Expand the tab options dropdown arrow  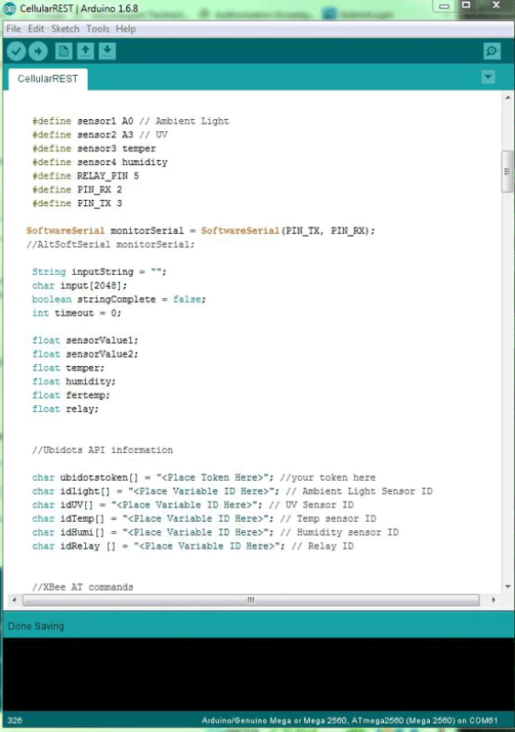[x=488, y=77]
